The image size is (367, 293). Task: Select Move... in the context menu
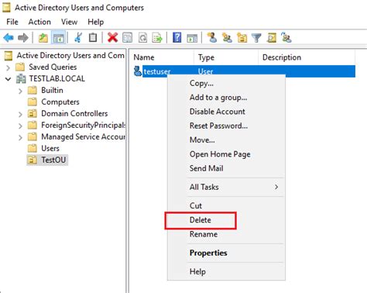point(202,140)
